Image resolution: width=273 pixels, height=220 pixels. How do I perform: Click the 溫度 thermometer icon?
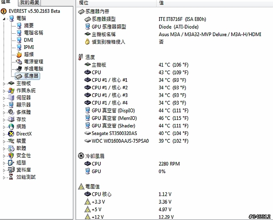pos(81,57)
